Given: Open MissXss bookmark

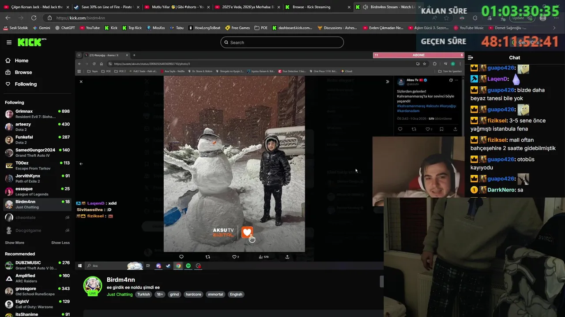Looking at the screenshot, I should tap(155, 28).
